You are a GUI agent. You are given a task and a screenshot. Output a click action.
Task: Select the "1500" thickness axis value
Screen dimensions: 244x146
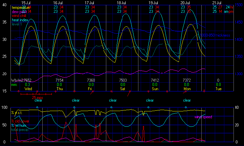pyautogui.click(x=239, y=5)
